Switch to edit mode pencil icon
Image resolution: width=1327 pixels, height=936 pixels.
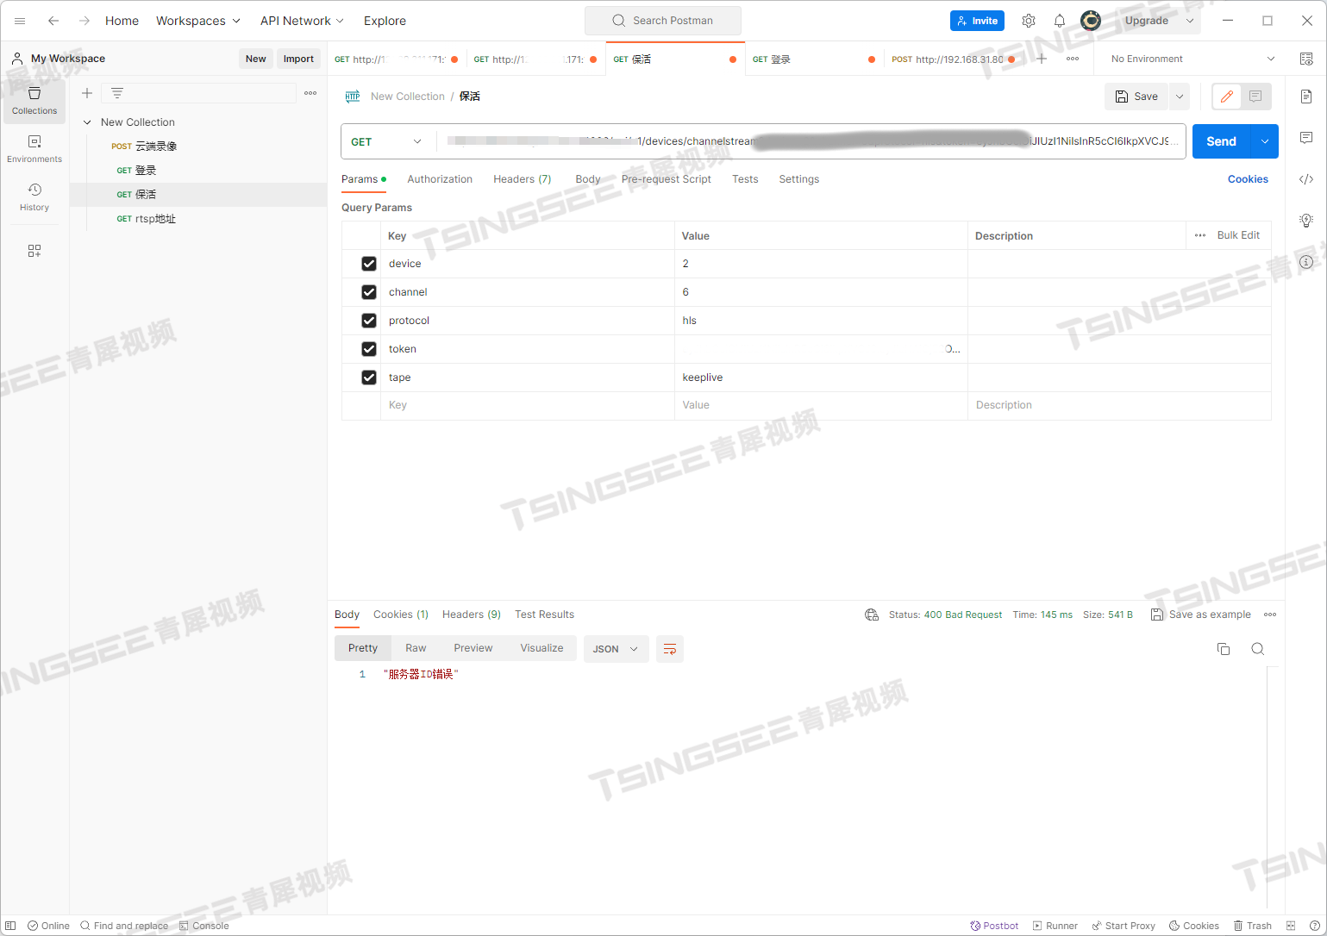(1227, 97)
